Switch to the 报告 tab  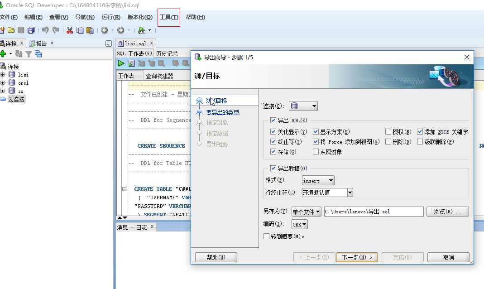pyautogui.click(x=41, y=43)
